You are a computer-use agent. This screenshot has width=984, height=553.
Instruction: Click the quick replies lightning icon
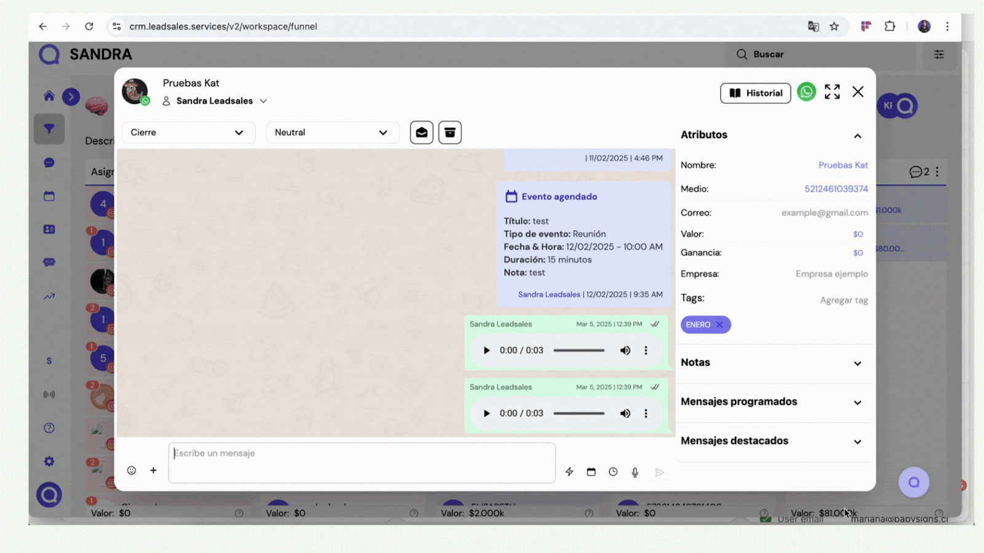pos(569,472)
